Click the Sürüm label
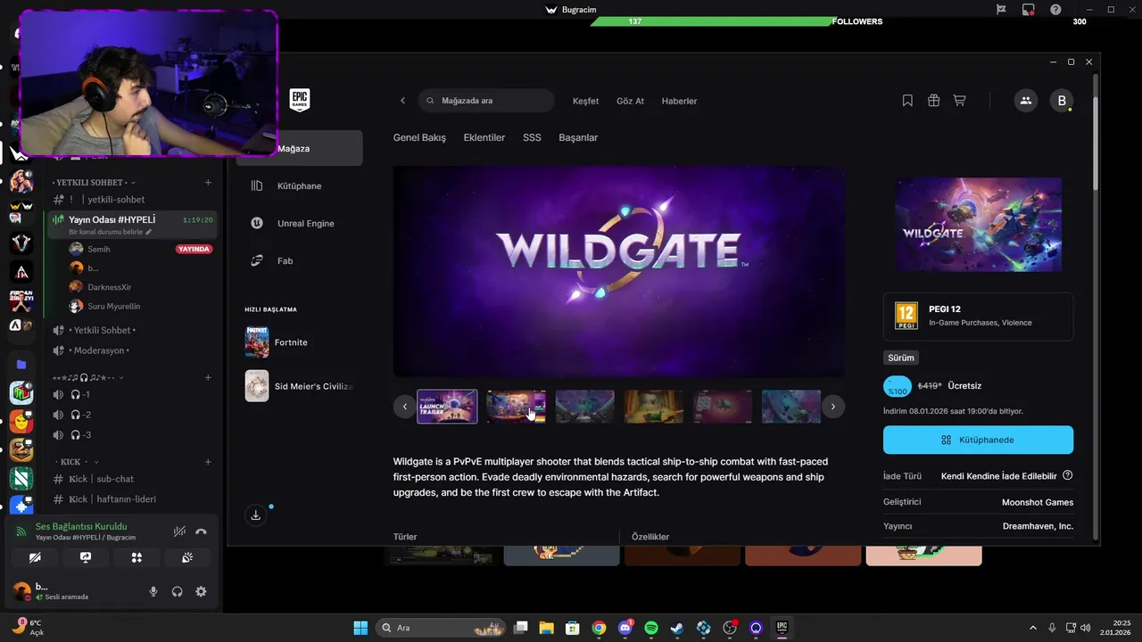The image size is (1142, 642). (901, 358)
